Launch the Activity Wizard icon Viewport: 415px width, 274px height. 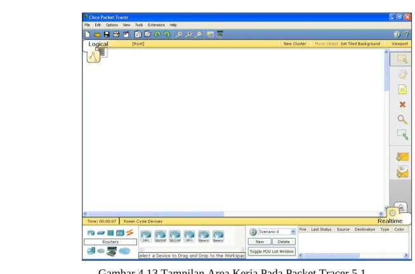click(x=126, y=34)
